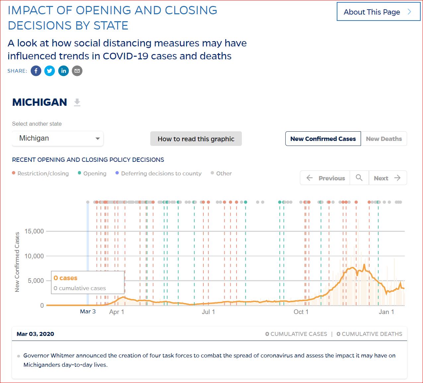Viewport: 423px width, 383px height.
Task: Share the page on Twitter
Action: [x=50, y=71]
